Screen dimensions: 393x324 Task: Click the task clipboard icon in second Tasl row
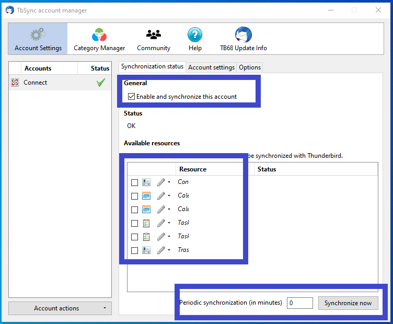pos(146,236)
